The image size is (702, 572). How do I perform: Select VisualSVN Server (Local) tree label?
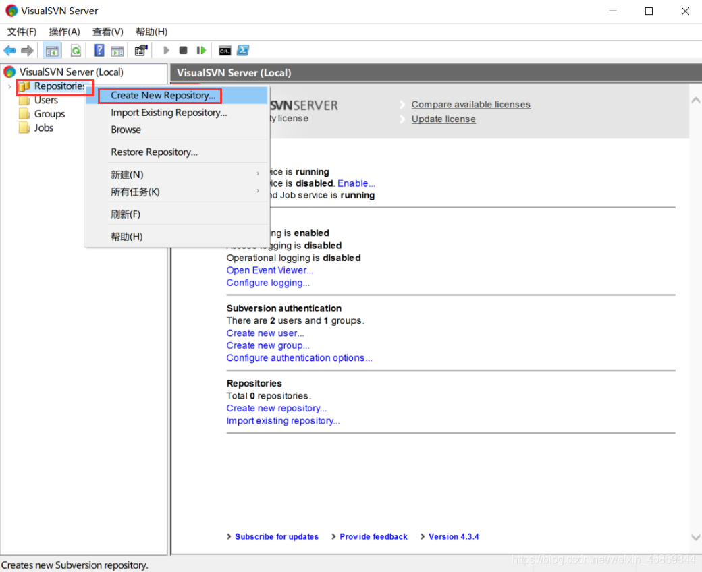71,72
